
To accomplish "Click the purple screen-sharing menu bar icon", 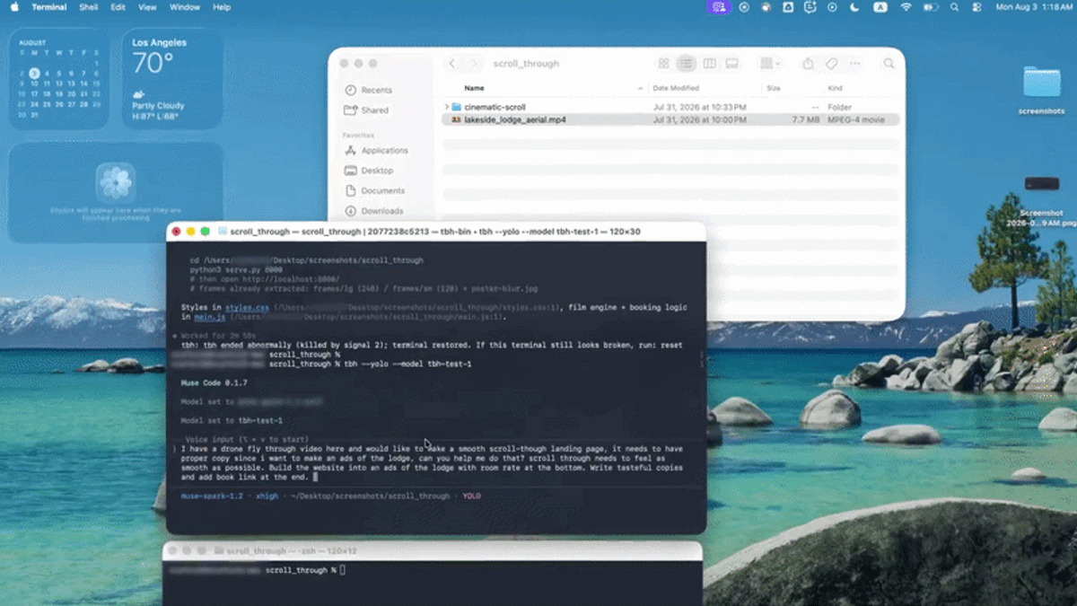I will (718, 7).
